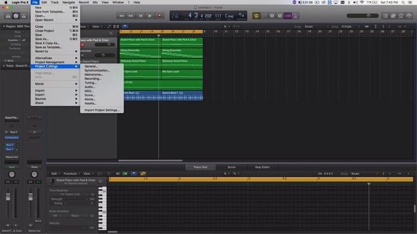Image resolution: width=417 pixels, height=234 pixels.
Task: Open Spotlight search in menu bar
Action: [x=403, y=3]
